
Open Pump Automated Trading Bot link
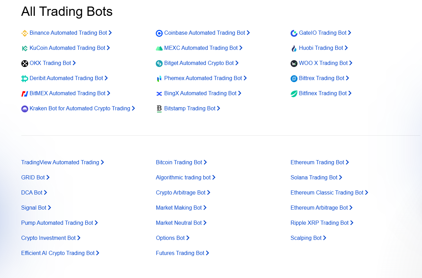[59, 223]
